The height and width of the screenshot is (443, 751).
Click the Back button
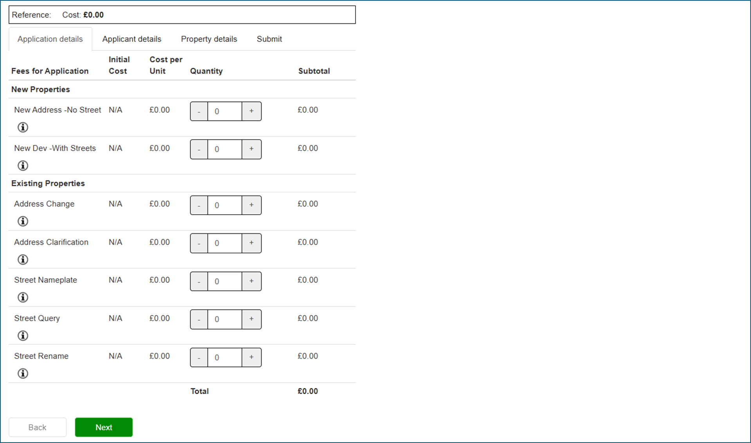click(38, 427)
